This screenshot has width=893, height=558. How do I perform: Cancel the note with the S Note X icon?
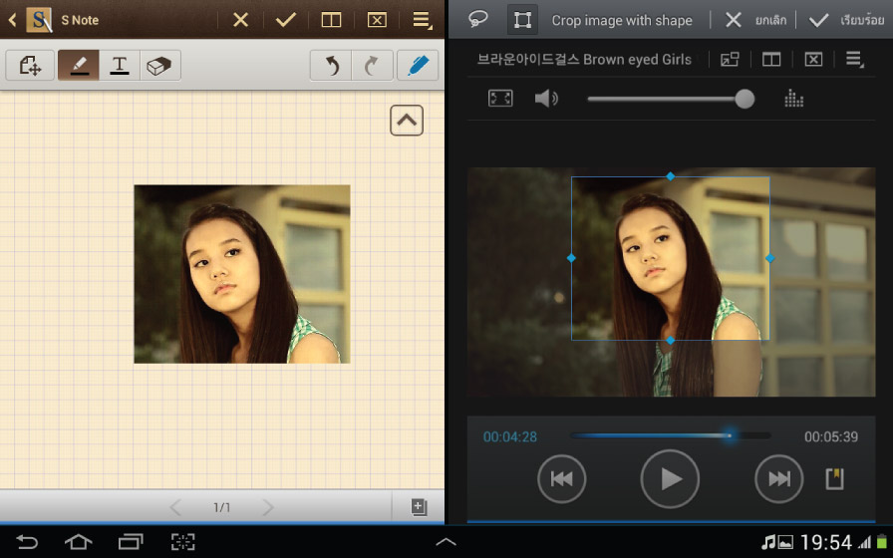pos(241,20)
